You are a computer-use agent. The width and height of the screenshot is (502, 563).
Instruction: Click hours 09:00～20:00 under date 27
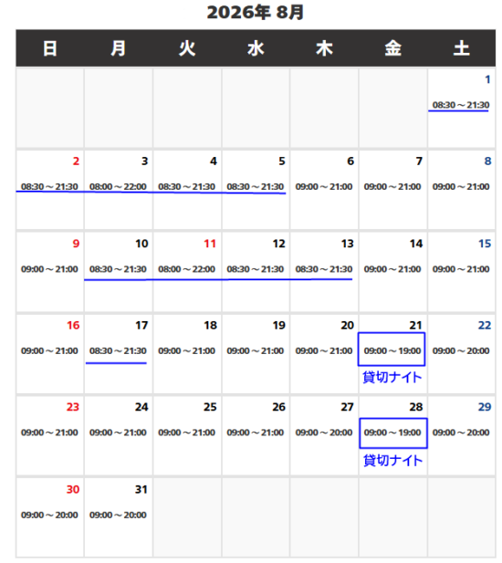[323, 433]
